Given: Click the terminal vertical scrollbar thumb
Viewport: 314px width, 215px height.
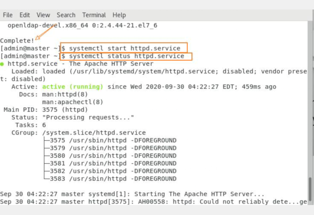Looking at the screenshot, I should tap(310, 188).
